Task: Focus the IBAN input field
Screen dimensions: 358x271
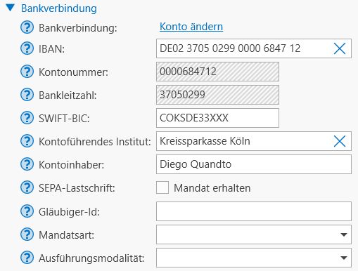Action: coord(254,48)
